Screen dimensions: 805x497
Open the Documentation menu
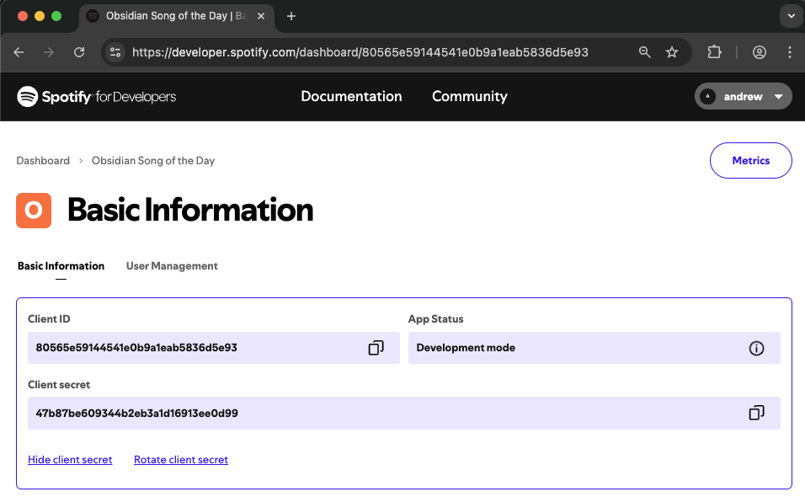351,97
